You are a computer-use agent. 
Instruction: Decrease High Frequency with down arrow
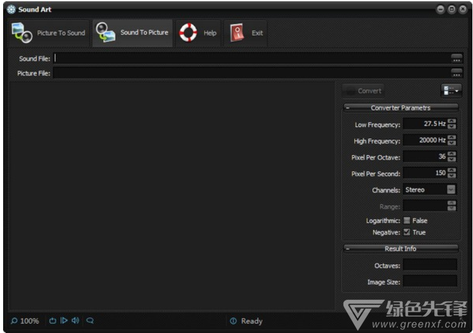click(452, 142)
